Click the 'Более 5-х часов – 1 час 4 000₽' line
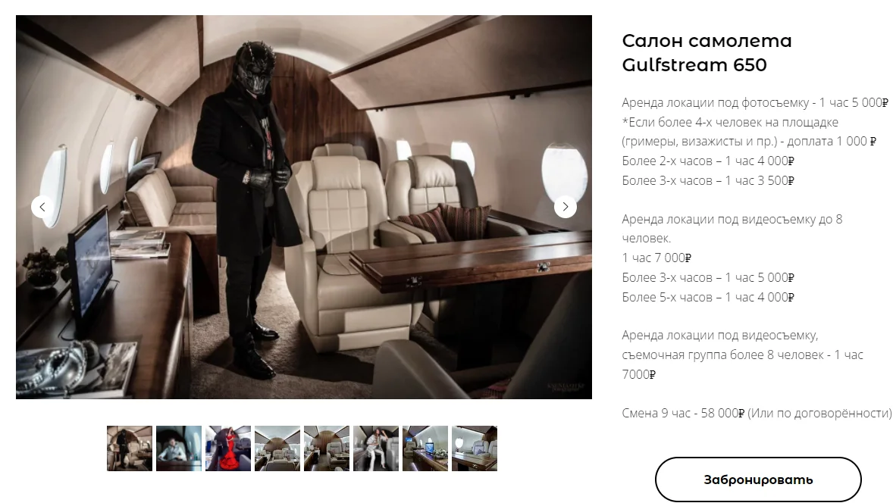Viewport: 893px width, 503px height. click(708, 297)
